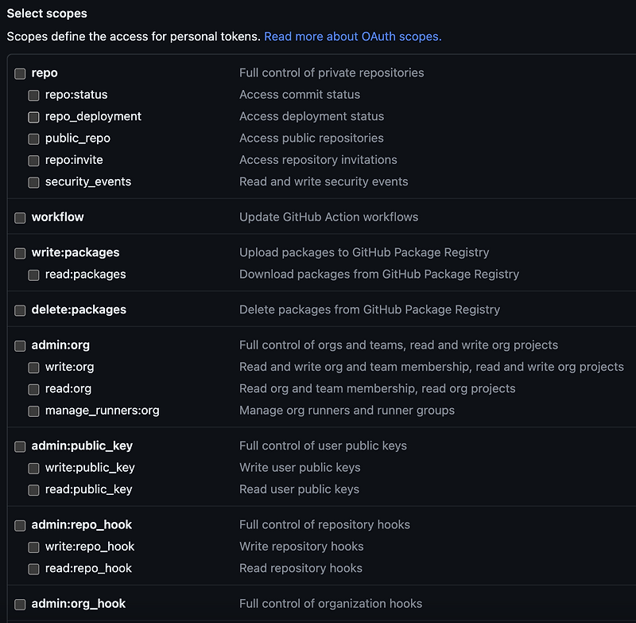This screenshot has width=636, height=623.
Task: Select admin:org full control checkbox
Action: [x=20, y=346]
